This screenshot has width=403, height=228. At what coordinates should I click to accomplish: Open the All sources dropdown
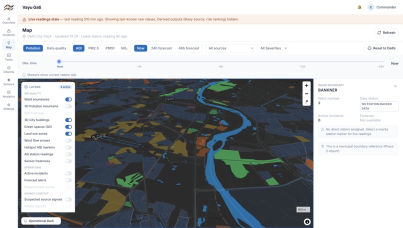pos(230,48)
